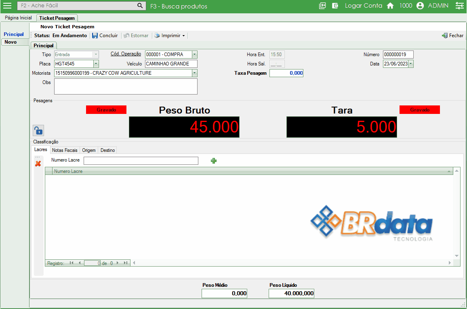Expand the Motorista combo box
467x309 pixels.
click(x=195, y=73)
